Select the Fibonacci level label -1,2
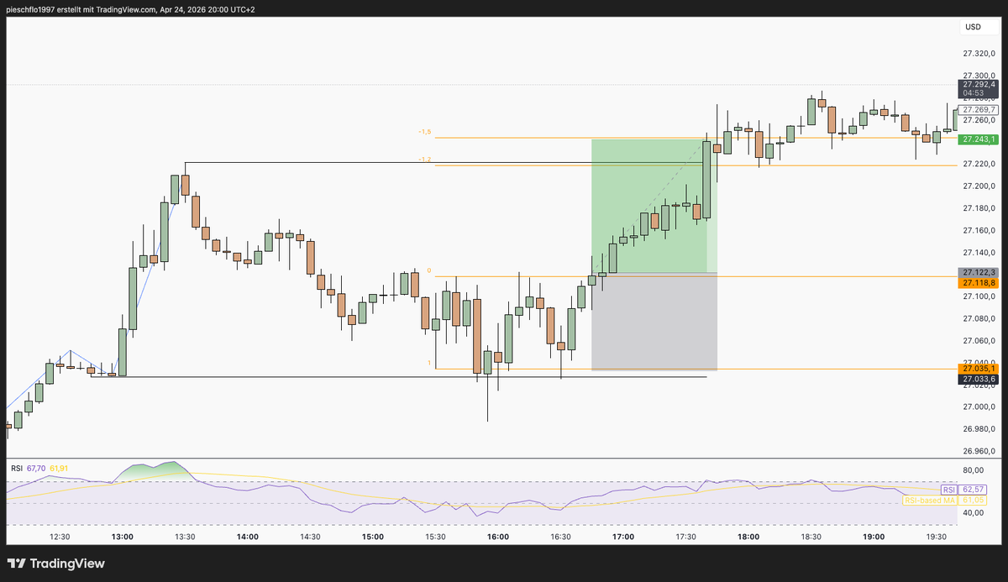Image resolution: width=1008 pixels, height=582 pixels. (424, 160)
